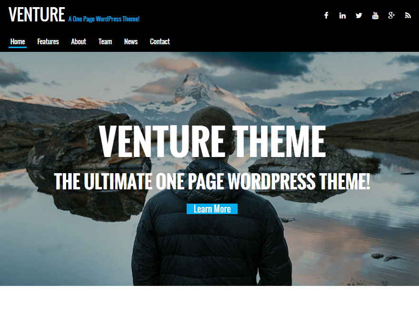Jump to the Team section
Viewport: 419px width, 314px height.
pos(105,42)
